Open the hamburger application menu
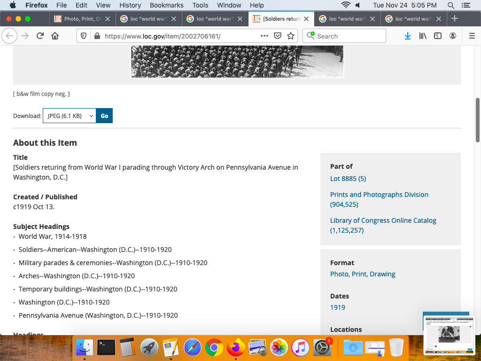 click(472, 36)
